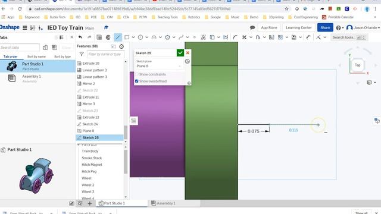This screenshot has height=214, width=381.
Task: Enable the Show constraints checkbox
Action: coord(136,74)
